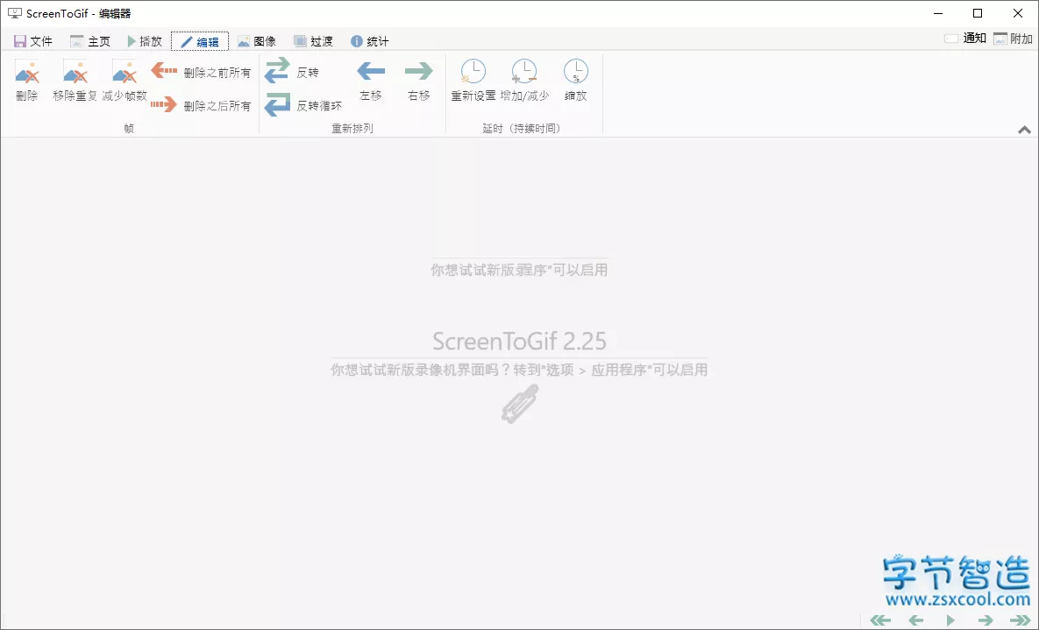
Task: Click the 重新设置 delay clock icon
Action: [x=473, y=71]
